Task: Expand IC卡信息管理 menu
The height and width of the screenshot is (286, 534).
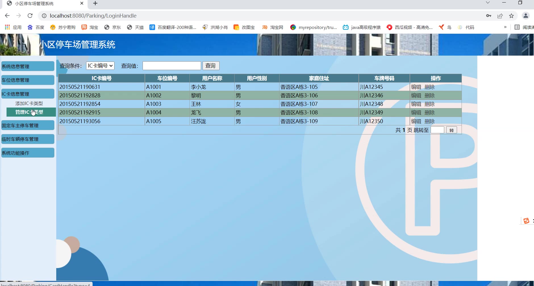Action: pyautogui.click(x=28, y=94)
